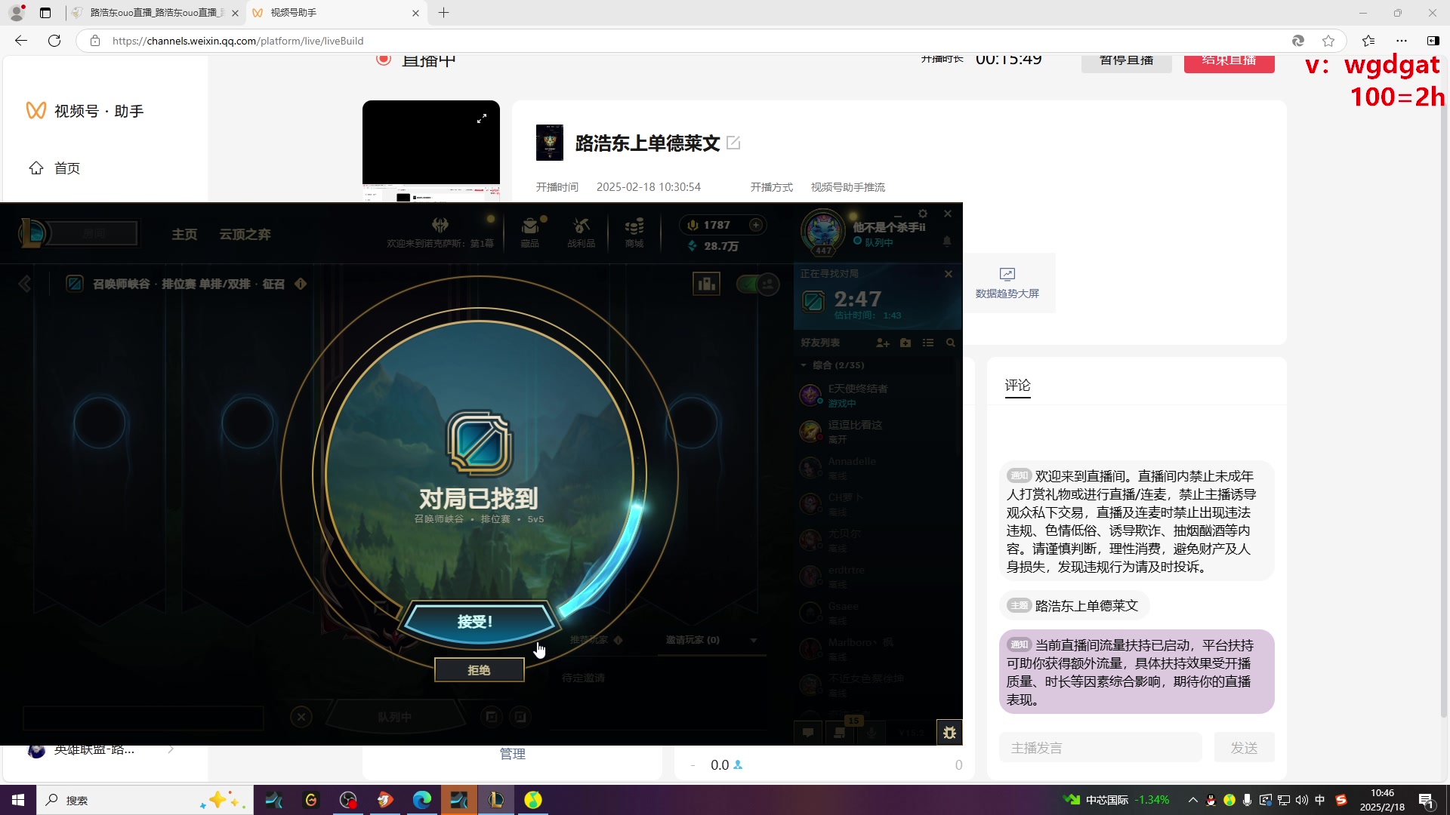Select friend E天使终结者
The width and height of the screenshot is (1450, 815).
(876, 395)
